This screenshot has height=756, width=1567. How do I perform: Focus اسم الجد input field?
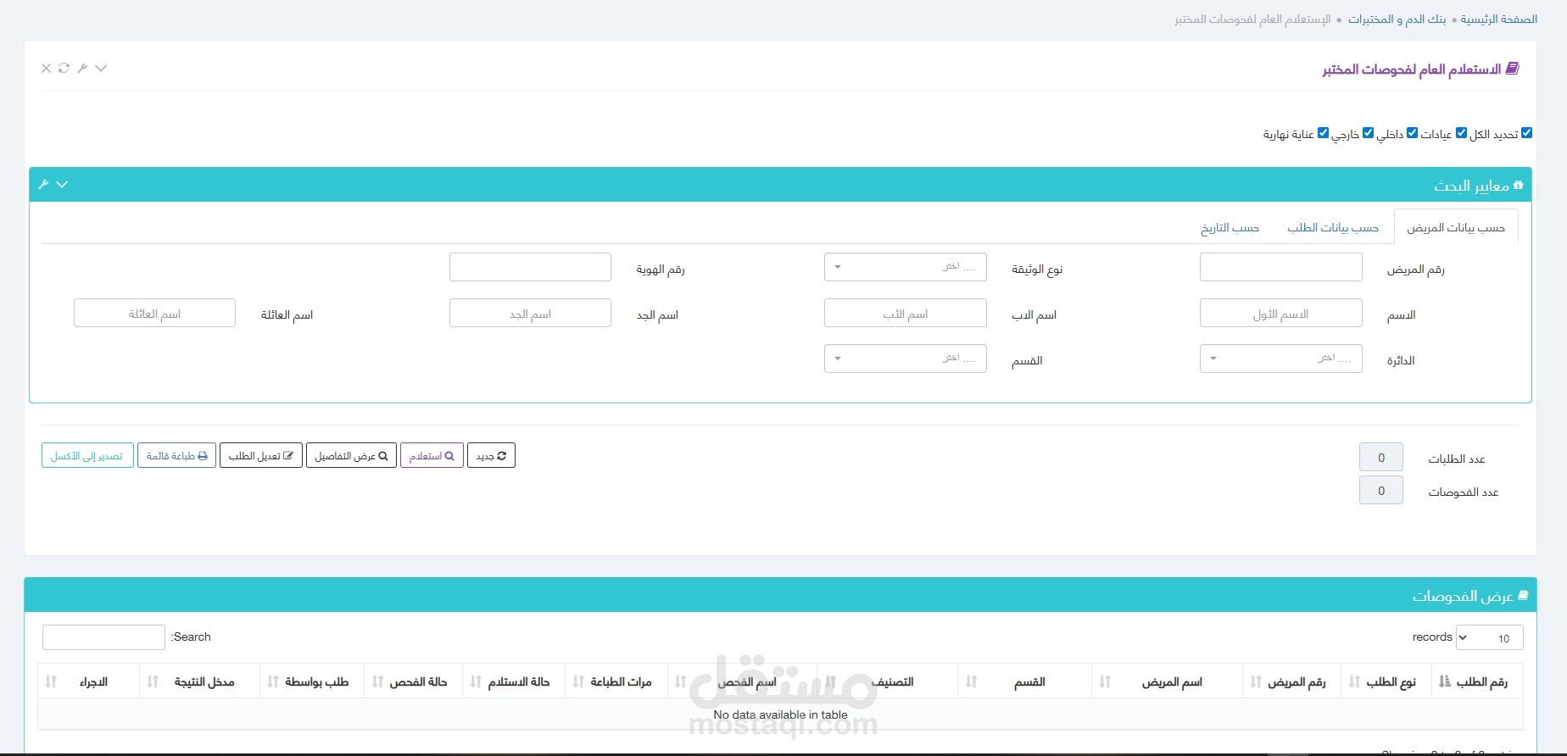coord(530,313)
